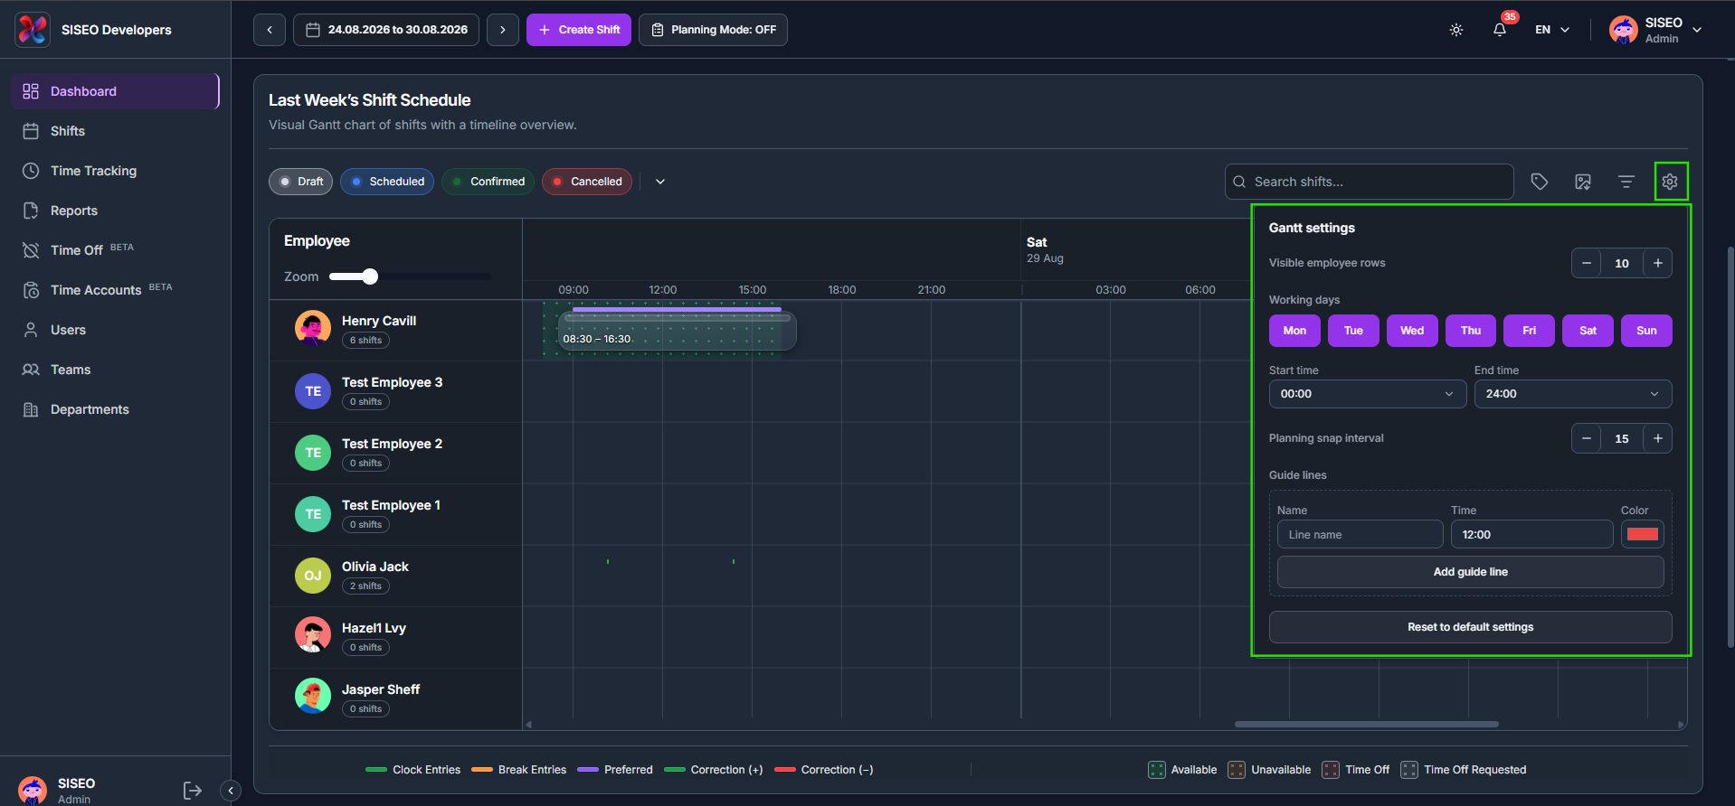Screen dimensions: 1735x806
Task: Open Dashboard in sidebar
Action: (115, 91)
